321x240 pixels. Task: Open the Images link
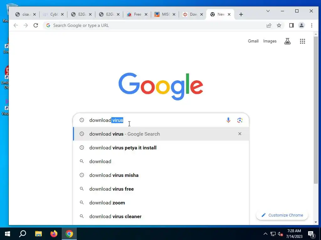coord(270,41)
